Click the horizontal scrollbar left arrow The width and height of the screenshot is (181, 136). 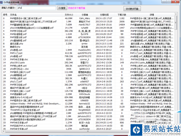[3, 131]
